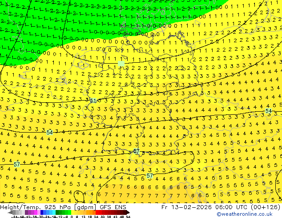Click the '54' contour label near the map's right edge
This screenshot has height=218, width=282.
[x=268, y=111]
